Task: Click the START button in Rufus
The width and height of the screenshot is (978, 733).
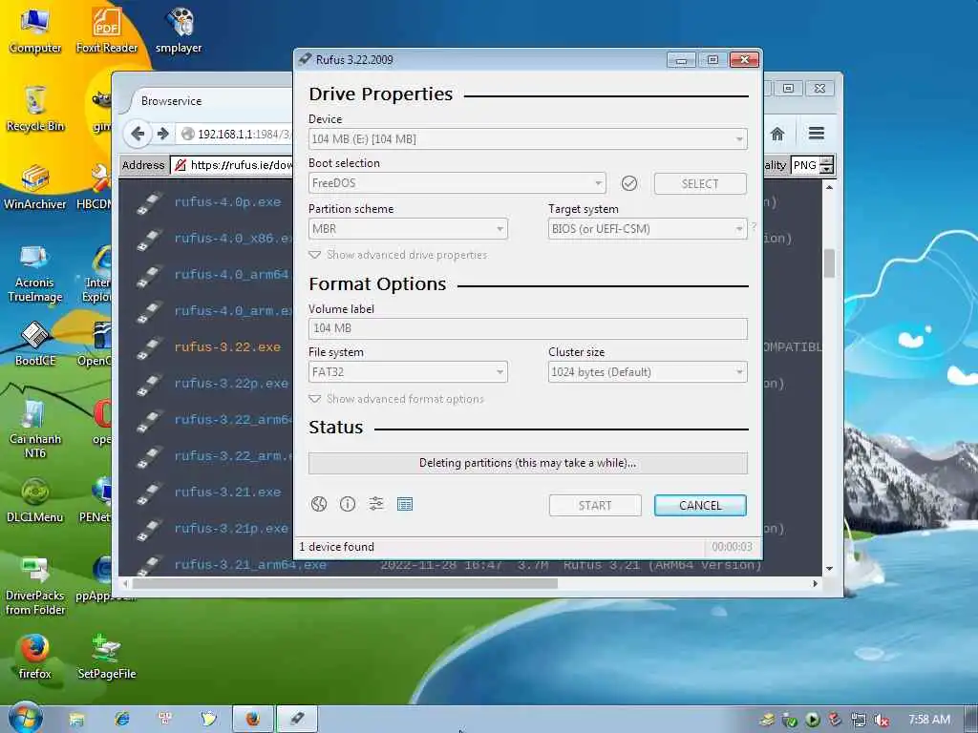Action: pos(595,506)
